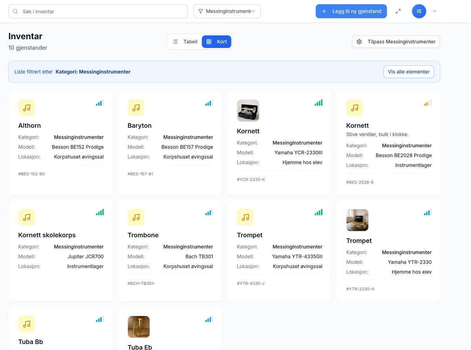Click model text Jupiter JCR700

tap(86, 256)
